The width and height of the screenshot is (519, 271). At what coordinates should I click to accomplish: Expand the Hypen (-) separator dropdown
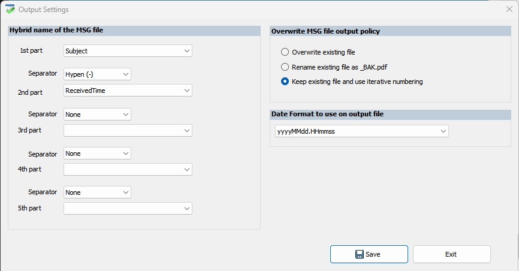[x=97, y=74]
